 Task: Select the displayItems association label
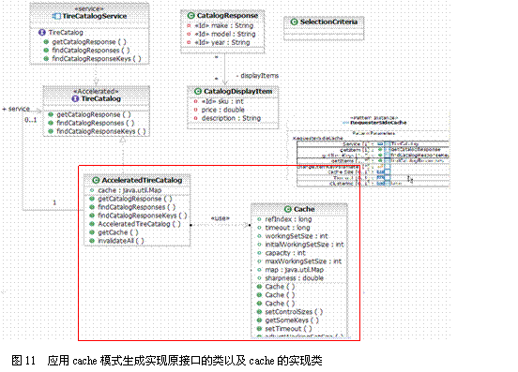(x=258, y=76)
